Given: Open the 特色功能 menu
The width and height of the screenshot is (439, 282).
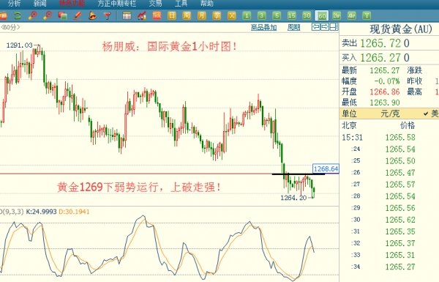Looking at the screenshot, I should pyautogui.click(x=72, y=4).
